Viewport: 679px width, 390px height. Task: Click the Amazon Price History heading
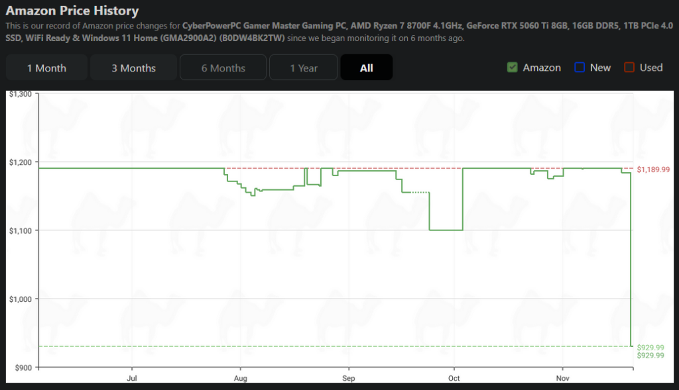click(72, 11)
